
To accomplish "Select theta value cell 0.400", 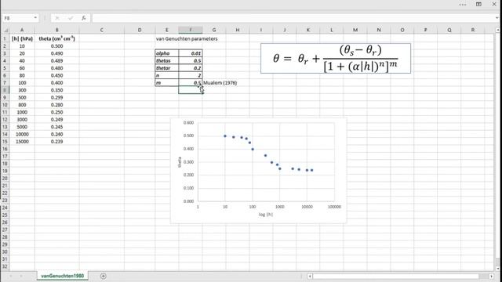I will tap(57, 83).
